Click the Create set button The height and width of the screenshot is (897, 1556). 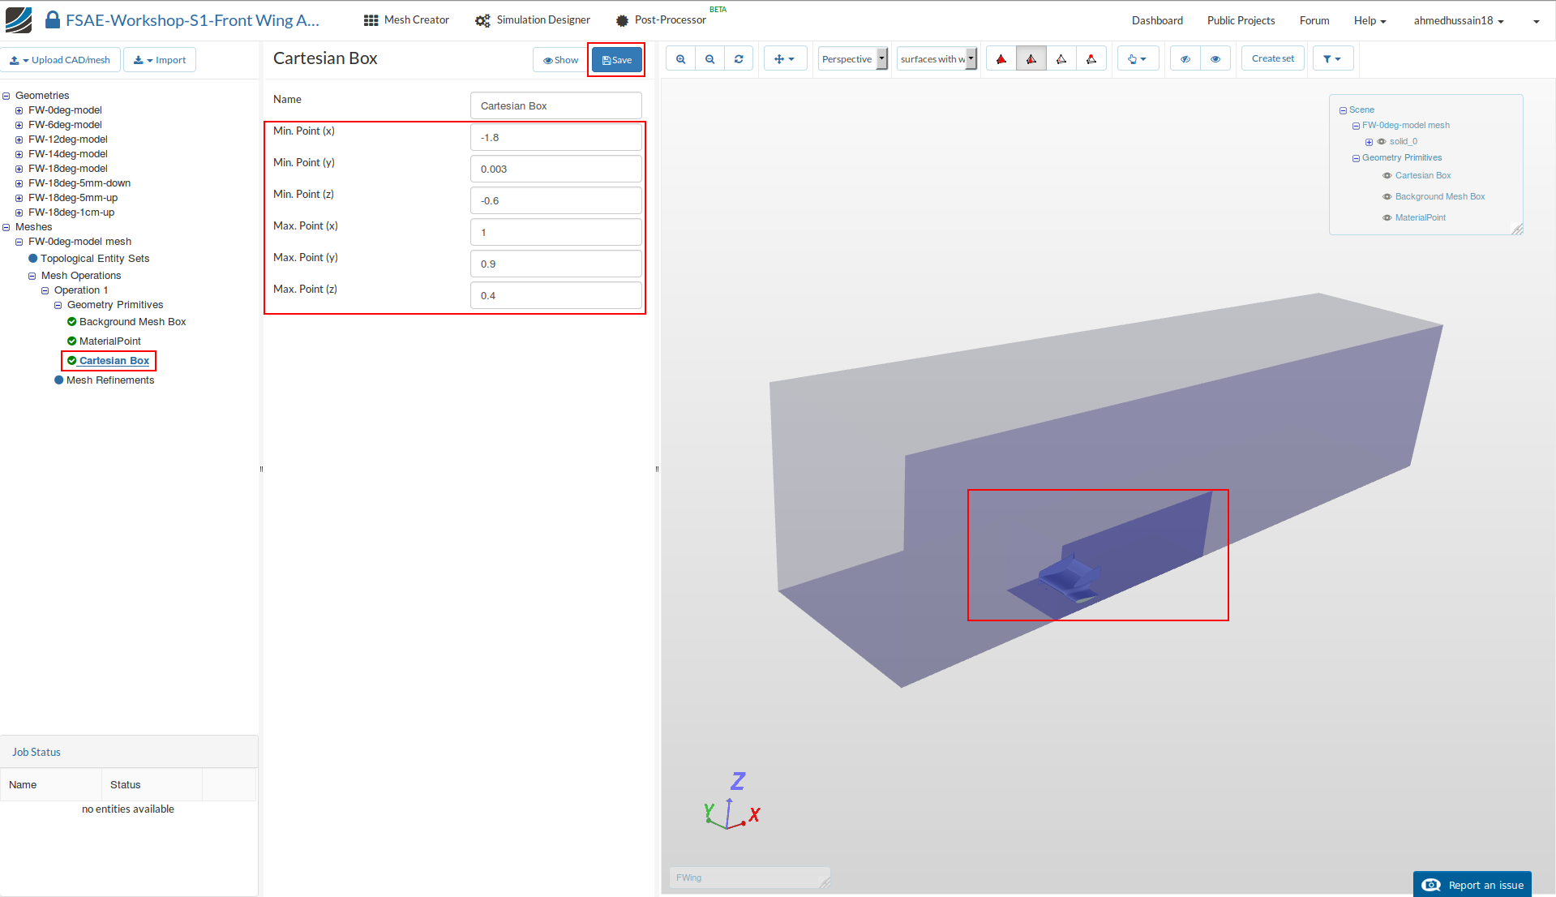[x=1272, y=59]
